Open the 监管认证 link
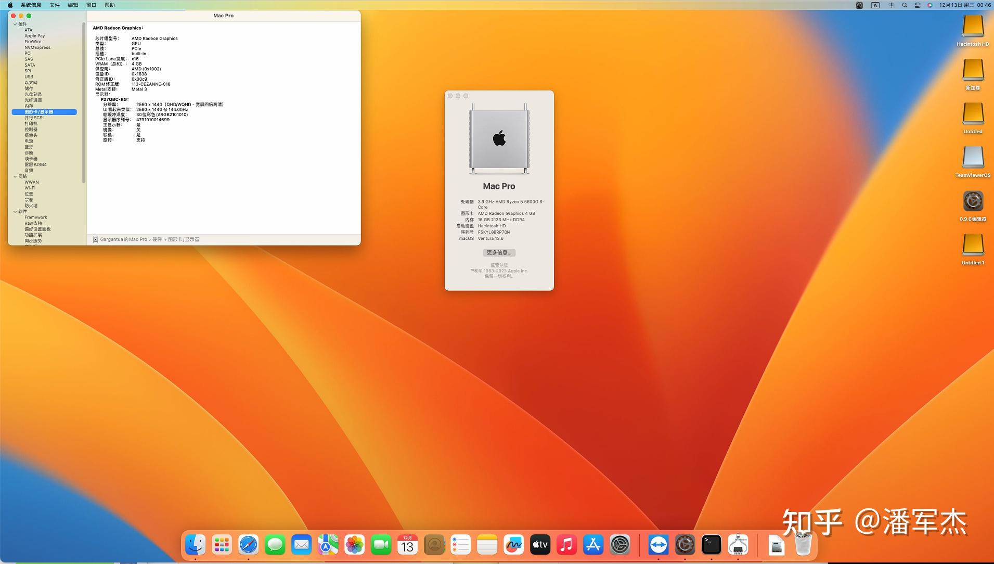The width and height of the screenshot is (994, 564). click(499, 265)
